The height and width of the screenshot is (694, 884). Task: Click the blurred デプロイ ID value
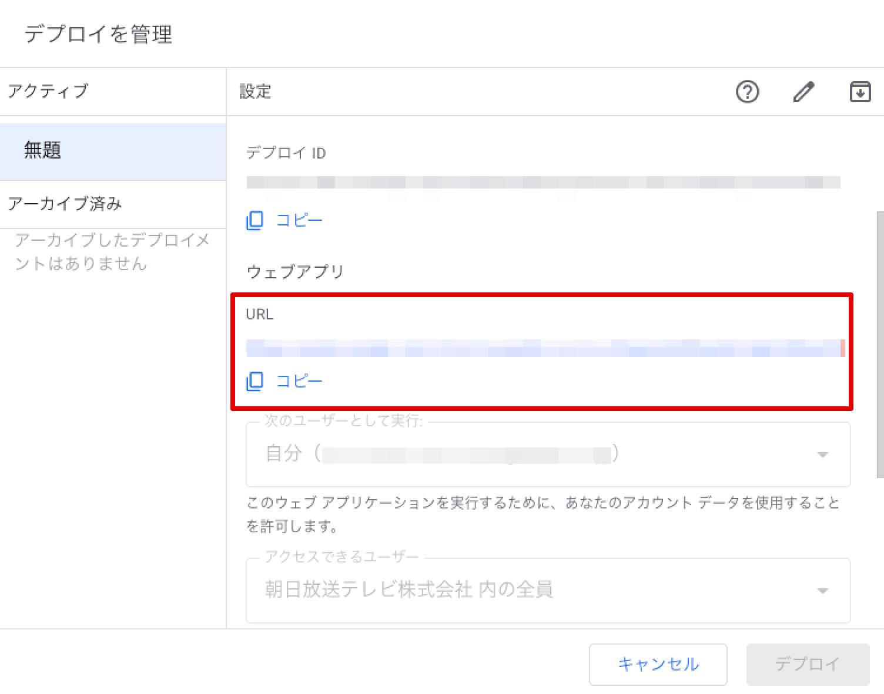(x=543, y=183)
